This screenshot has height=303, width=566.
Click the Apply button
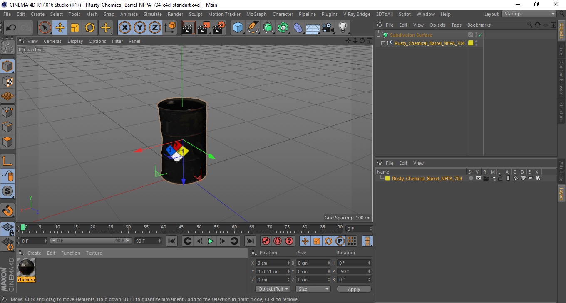[354, 289]
